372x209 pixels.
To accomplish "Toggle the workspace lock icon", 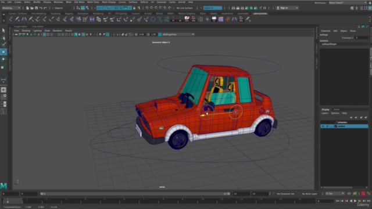I will point(370,3).
